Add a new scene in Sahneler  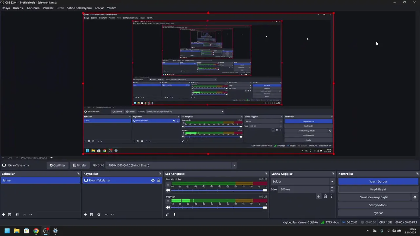(4, 215)
